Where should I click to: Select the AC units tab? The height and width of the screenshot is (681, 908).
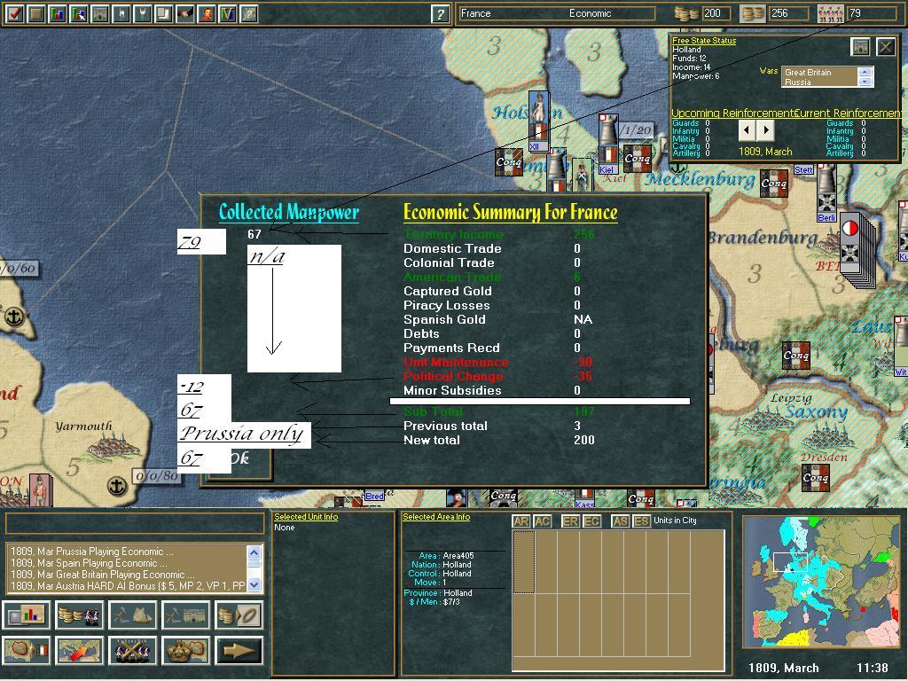click(x=542, y=521)
